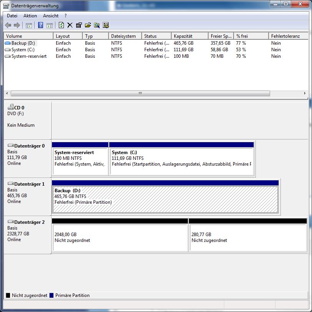Viewport: 312px width, 312px height.
Task: Click the 111,69 GB capacity cell
Action: point(184,50)
